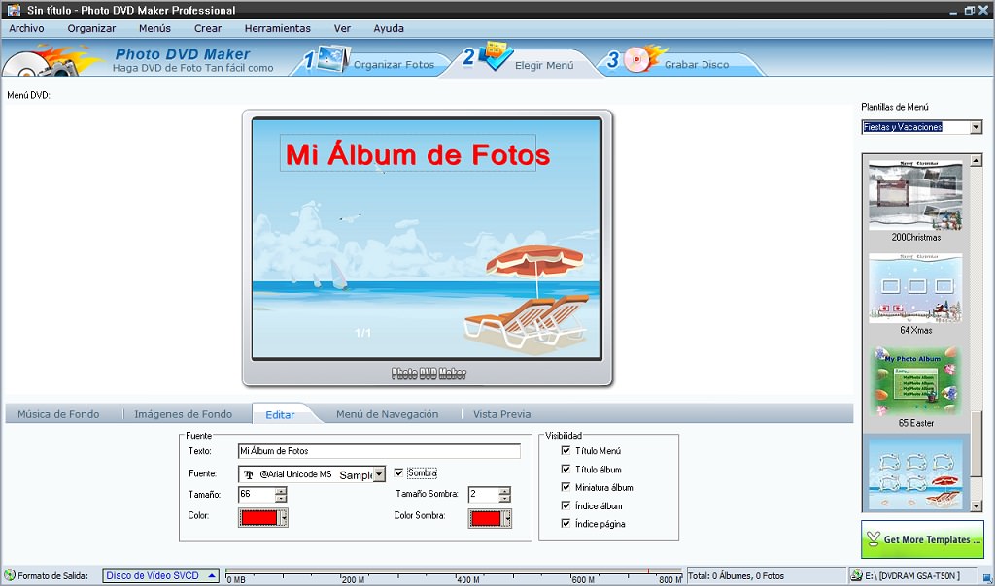This screenshot has height=586, width=995.
Task: Click the red Color Sombra swatch
Action: click(486, 519)
